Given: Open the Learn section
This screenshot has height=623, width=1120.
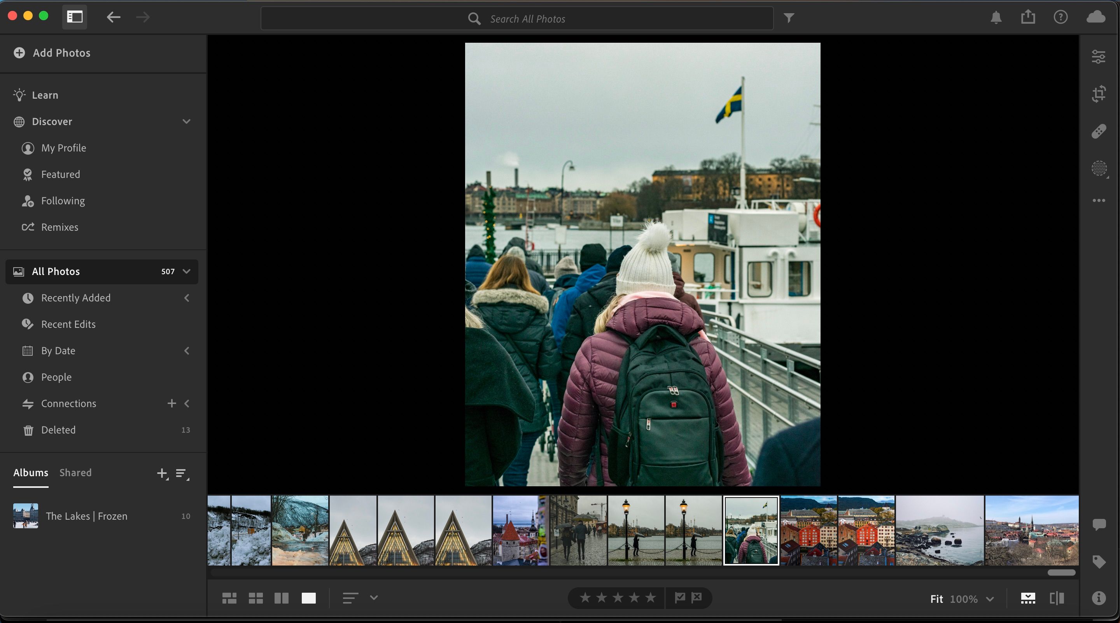Looking at the screenshot, I should (x=45, y=95).
